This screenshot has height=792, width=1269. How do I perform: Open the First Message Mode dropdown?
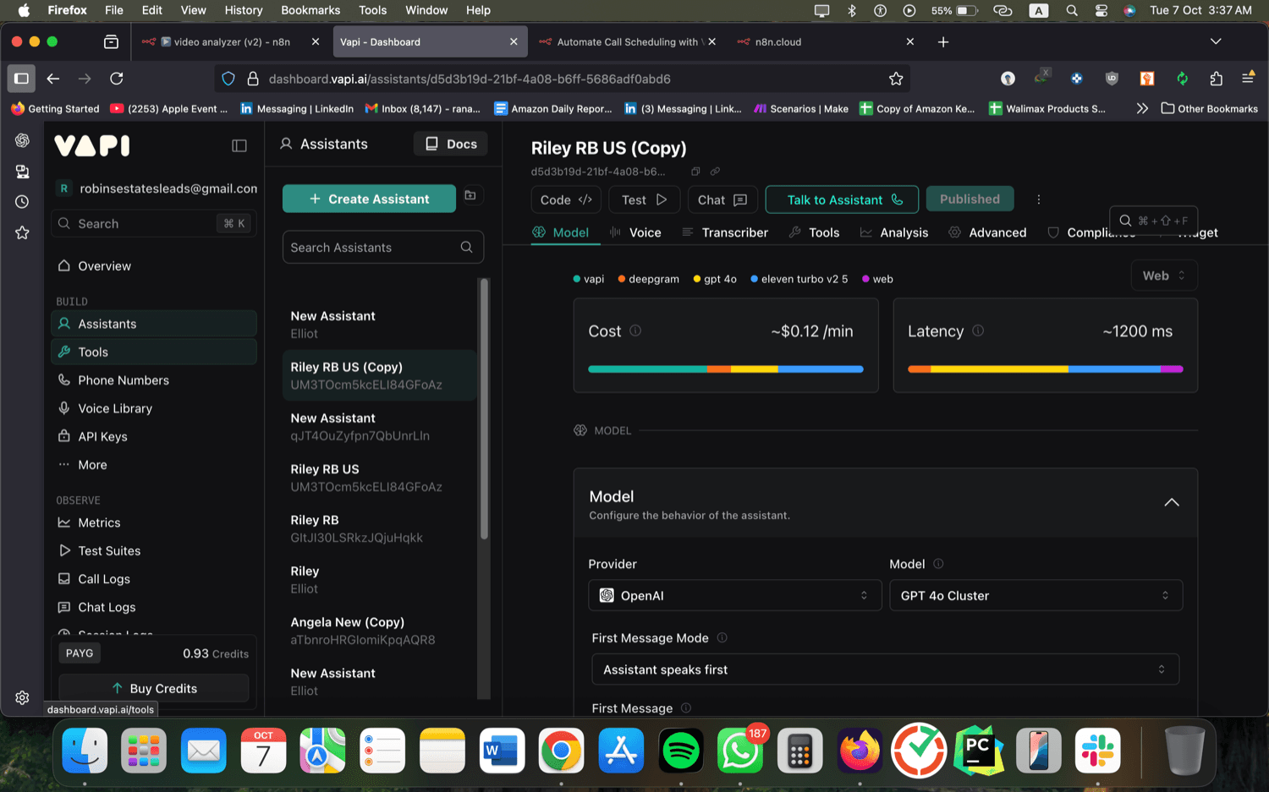pyautogui.click(x=885, y=669)
